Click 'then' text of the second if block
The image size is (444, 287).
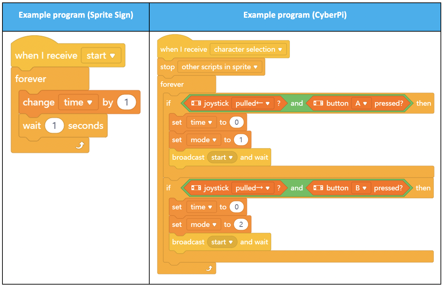(423, 188)
